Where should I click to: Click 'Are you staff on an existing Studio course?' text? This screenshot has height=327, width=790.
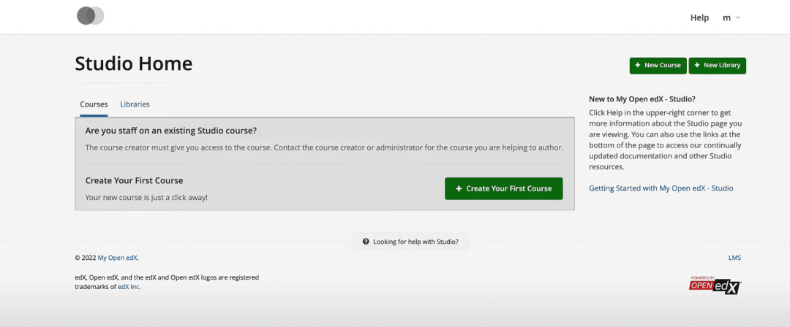tap(170, 131)
